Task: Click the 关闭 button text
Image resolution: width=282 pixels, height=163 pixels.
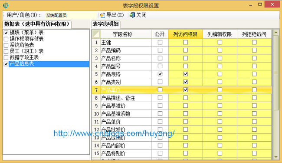Action: click(x=141, y=15)
